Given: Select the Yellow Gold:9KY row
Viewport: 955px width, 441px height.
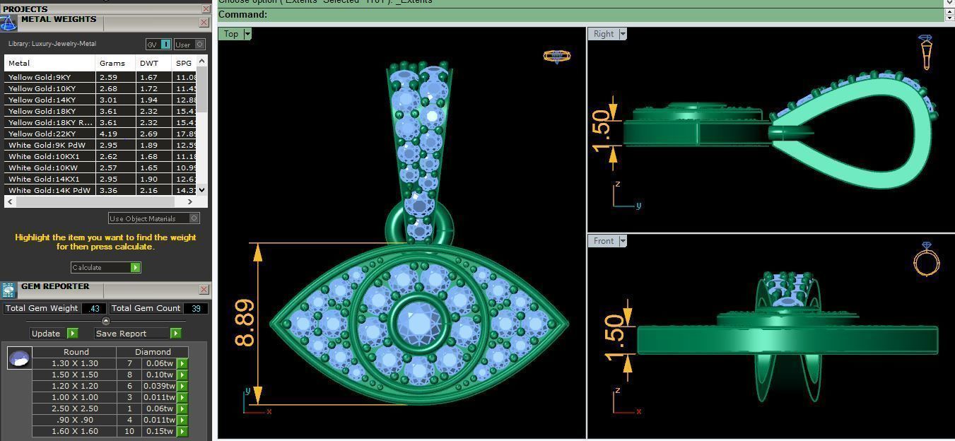Looking at the screenshot, I should [x=100, y=77].
